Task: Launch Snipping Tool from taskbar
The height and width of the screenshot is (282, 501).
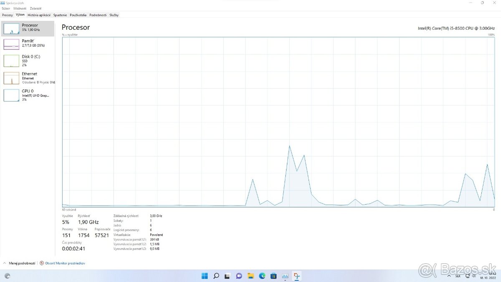Action: pyautogui.click(x=297, y=276)
